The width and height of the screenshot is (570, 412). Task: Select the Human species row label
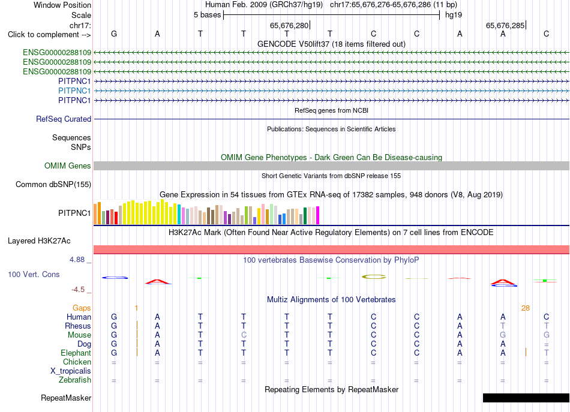79,317
